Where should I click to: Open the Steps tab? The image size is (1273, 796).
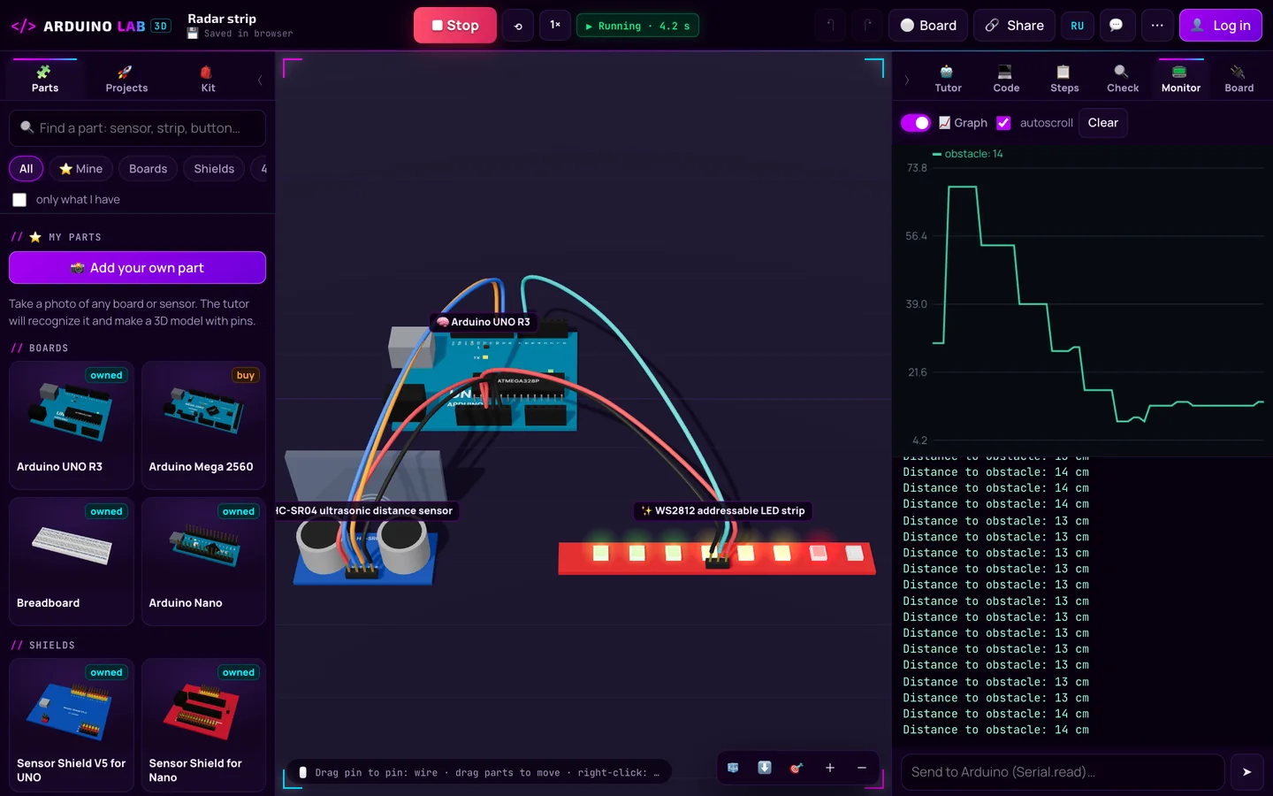point(1064,79)
